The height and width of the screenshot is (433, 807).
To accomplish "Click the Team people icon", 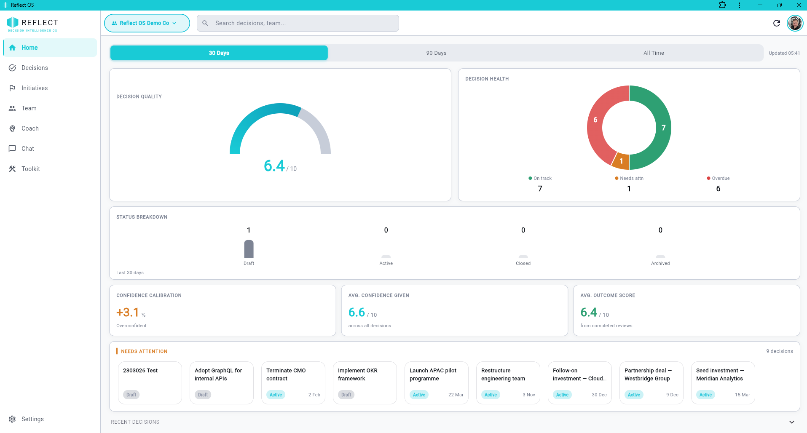I will click(x=12, y=108).
